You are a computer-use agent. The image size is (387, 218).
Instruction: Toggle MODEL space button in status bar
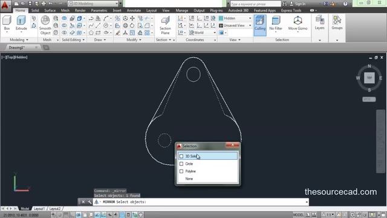298,215
